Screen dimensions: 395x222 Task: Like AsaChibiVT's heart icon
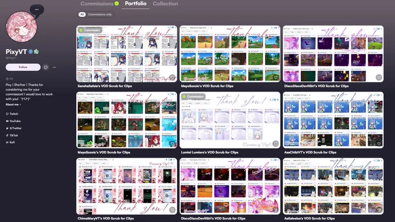click(379, 144)
